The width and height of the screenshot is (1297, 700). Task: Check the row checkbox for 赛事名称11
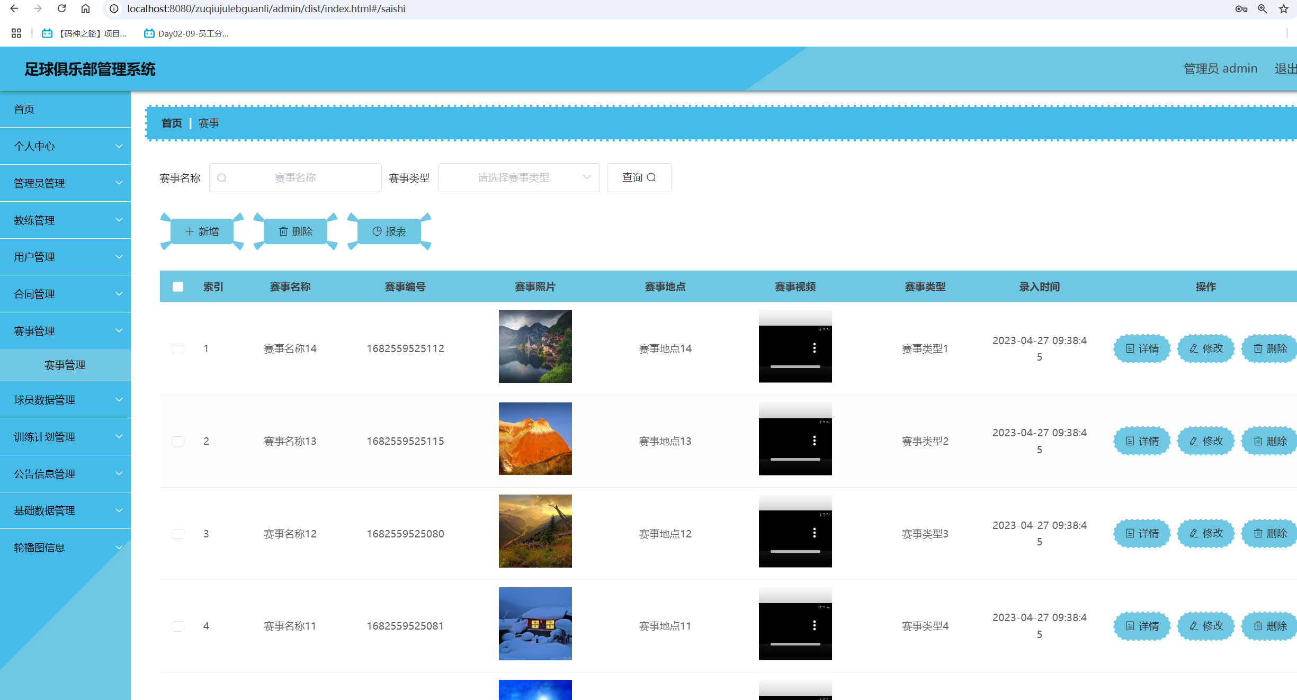[x=178, y=626]
